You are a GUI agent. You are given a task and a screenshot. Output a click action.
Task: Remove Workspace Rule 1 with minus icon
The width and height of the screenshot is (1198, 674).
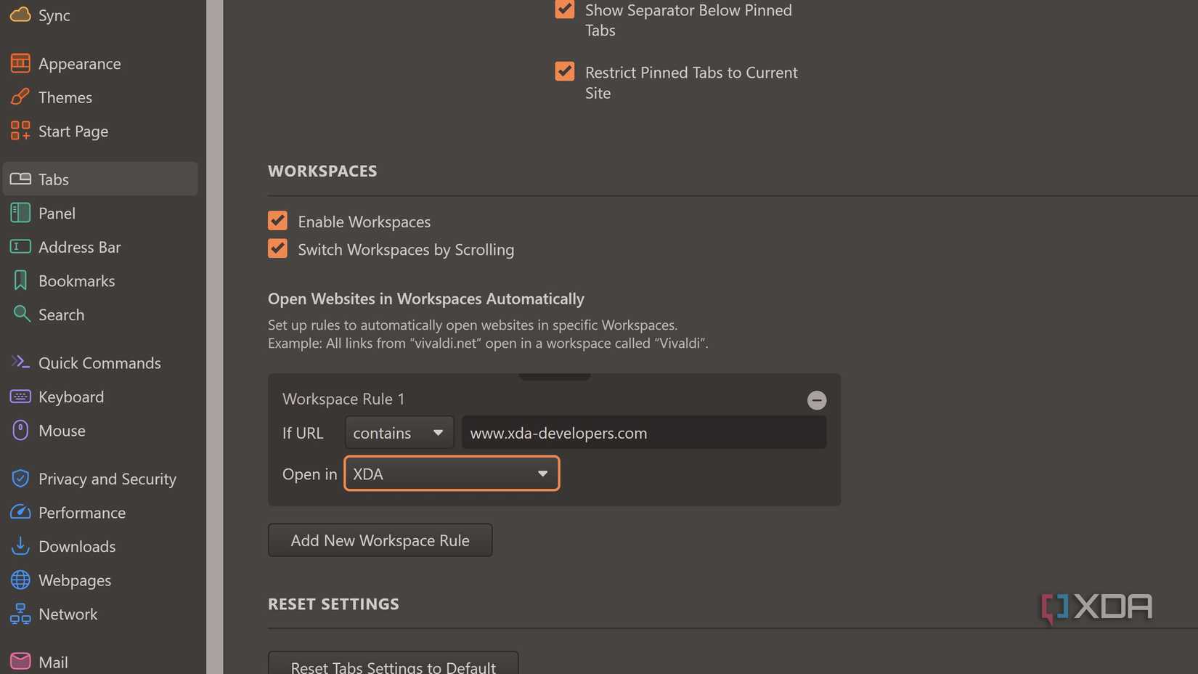[817, 400]
